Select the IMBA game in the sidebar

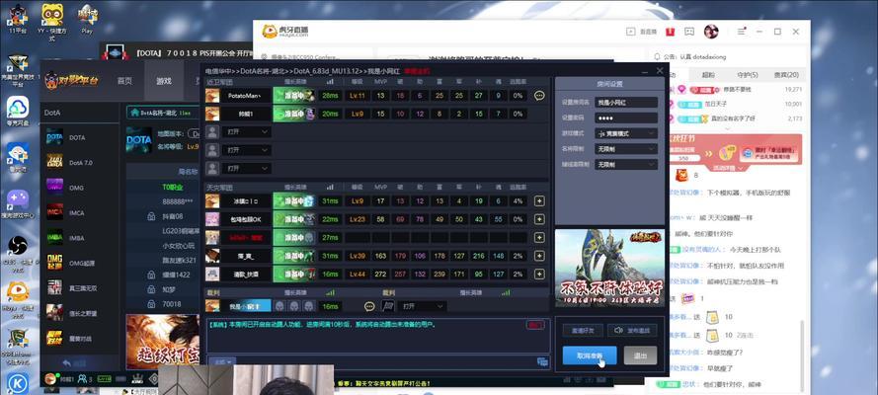click(x=55, y=238)
